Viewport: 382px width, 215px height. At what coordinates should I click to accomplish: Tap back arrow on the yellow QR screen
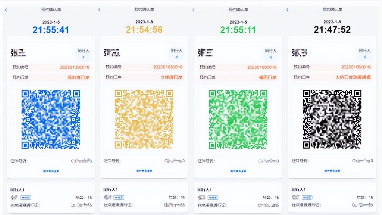coord(99,10)
